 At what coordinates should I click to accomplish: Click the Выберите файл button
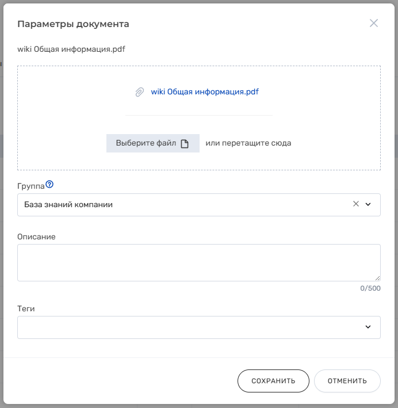tap(152, 143)
